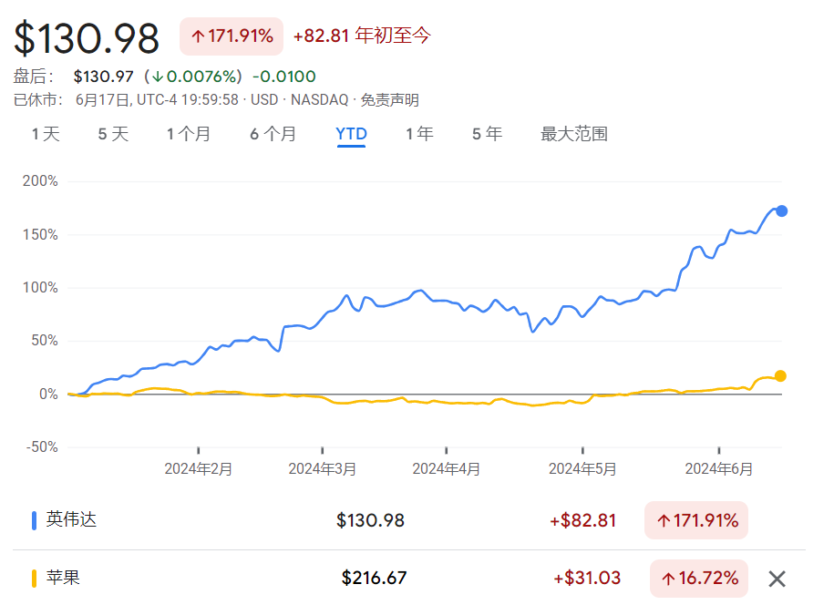Click the yellow 苹果 color swatch
834x605 pixels.
[x=35, y=578]
